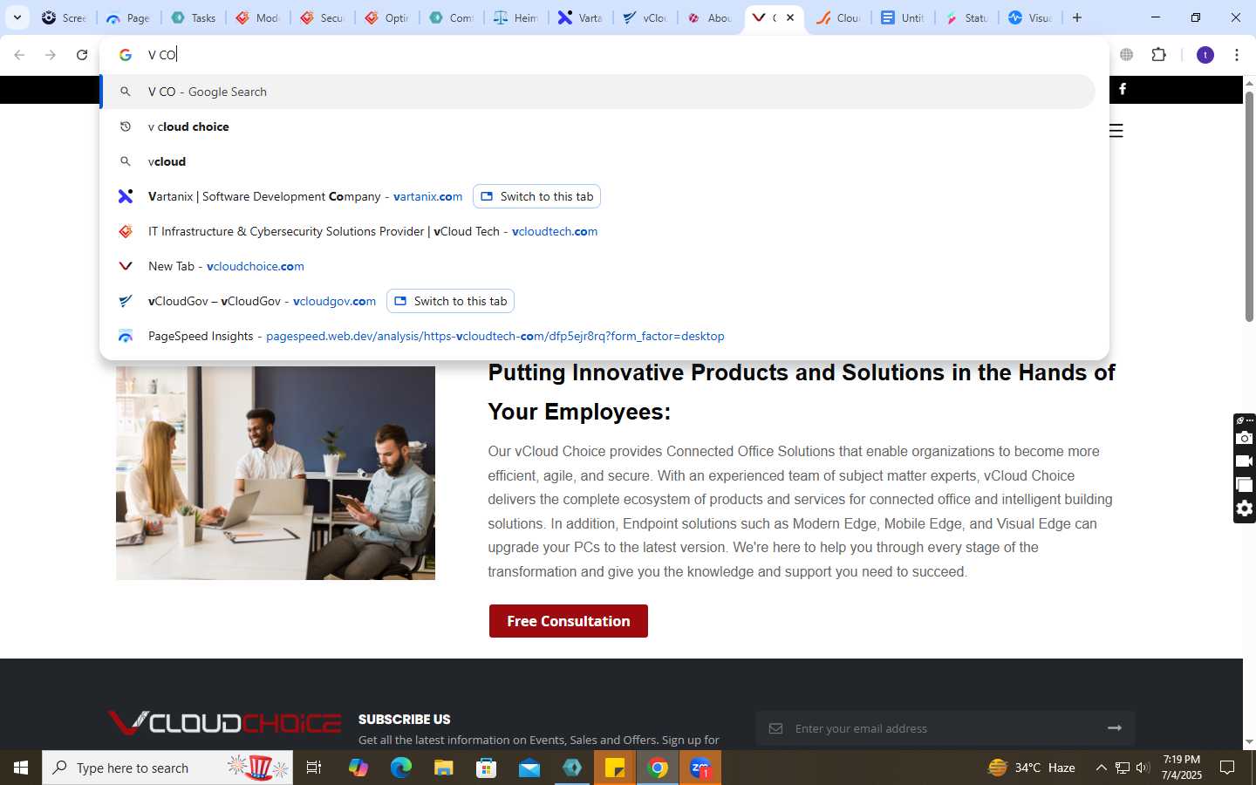Click the address bar showing V CO

pyautogui.click(x=604, y=55)
